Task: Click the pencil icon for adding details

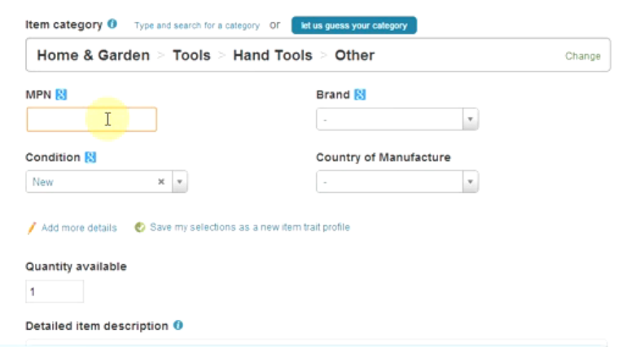Action: coord(32,227)
